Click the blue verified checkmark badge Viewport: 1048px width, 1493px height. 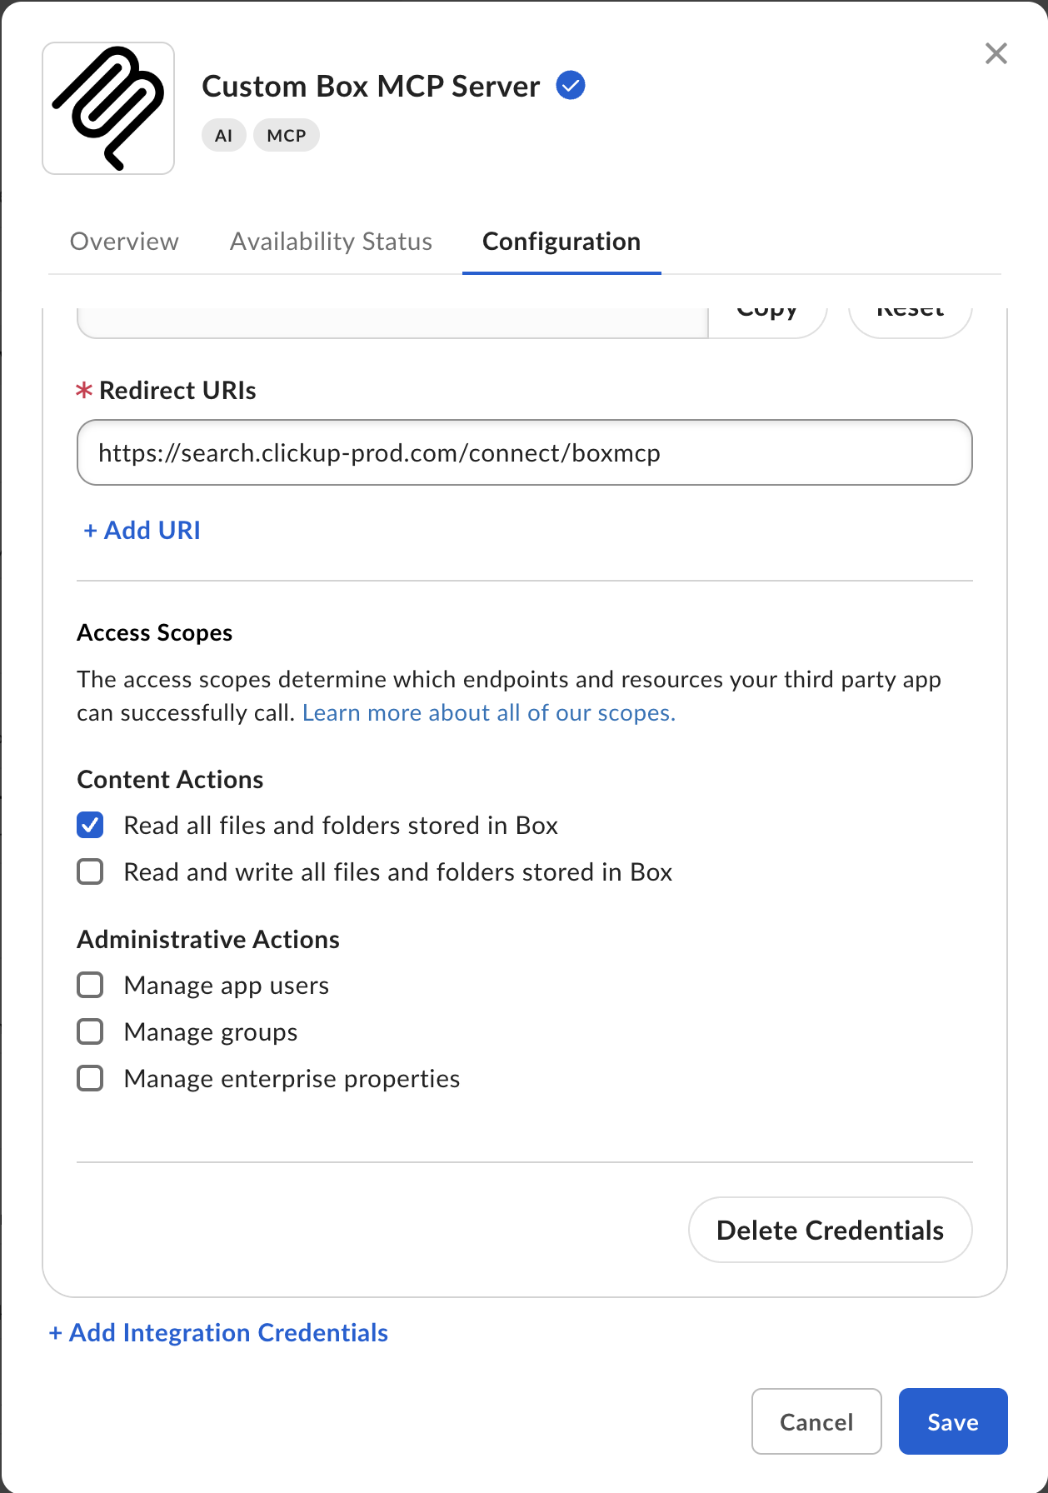coord(571,85)
